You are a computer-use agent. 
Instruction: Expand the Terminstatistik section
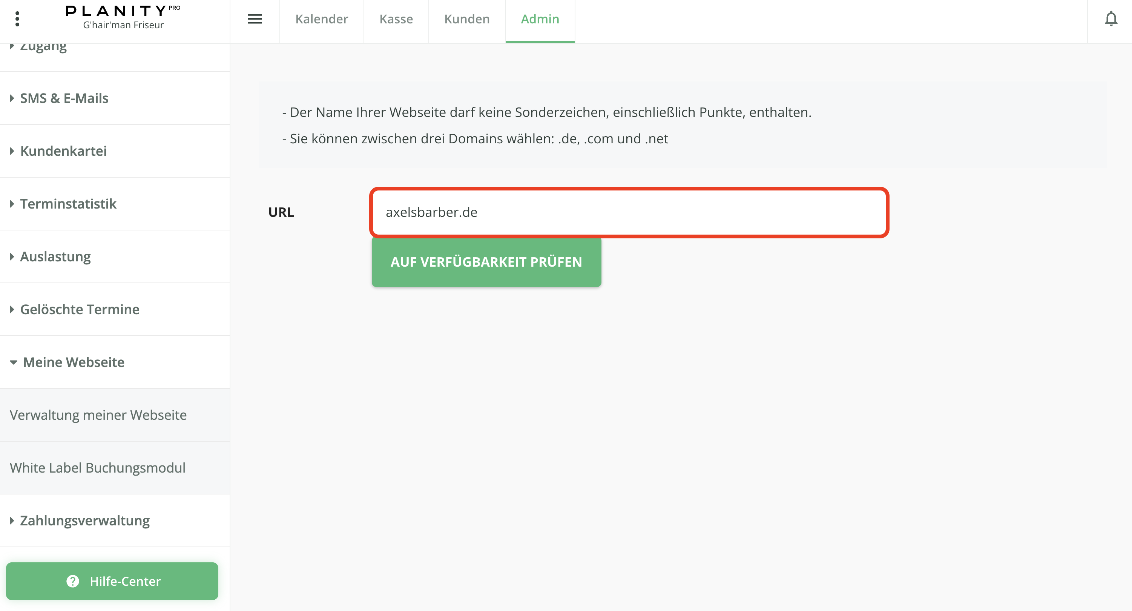tap(68, 204)
